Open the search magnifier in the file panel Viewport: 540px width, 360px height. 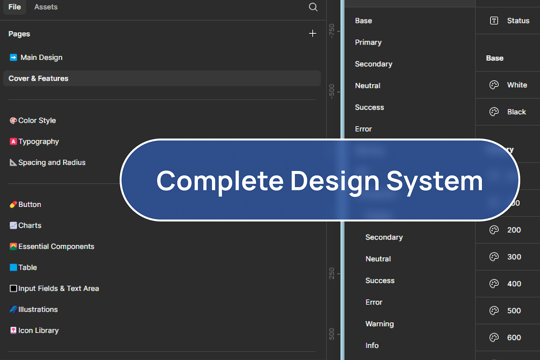313,7
